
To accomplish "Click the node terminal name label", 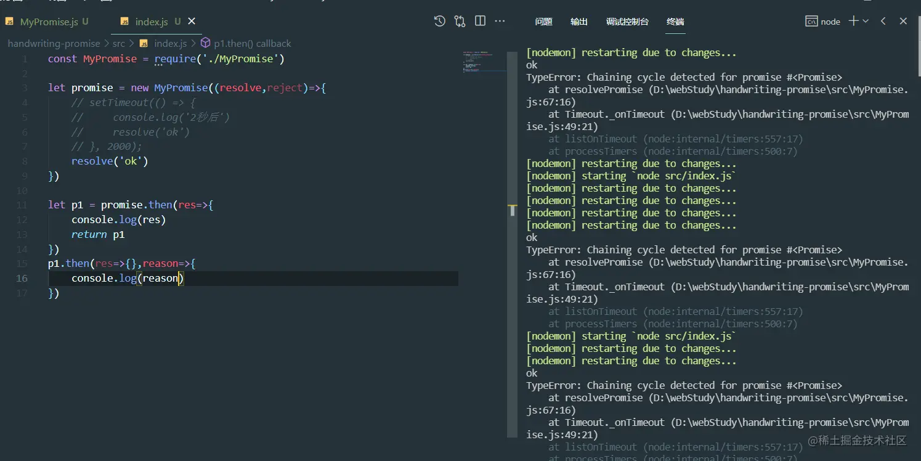I will click(830, 22).
